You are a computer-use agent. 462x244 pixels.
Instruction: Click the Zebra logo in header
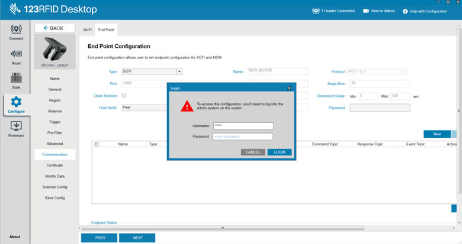point(14,9)
